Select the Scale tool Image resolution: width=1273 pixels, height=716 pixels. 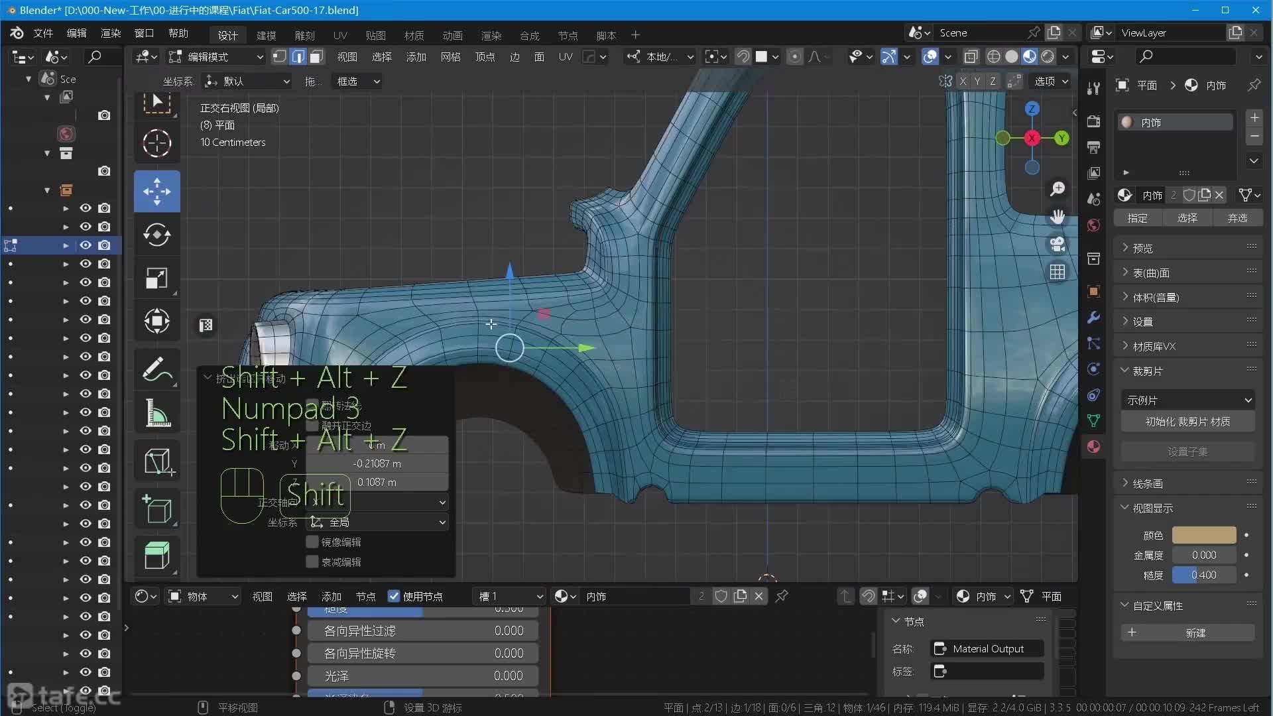click(x=157, y=278)
